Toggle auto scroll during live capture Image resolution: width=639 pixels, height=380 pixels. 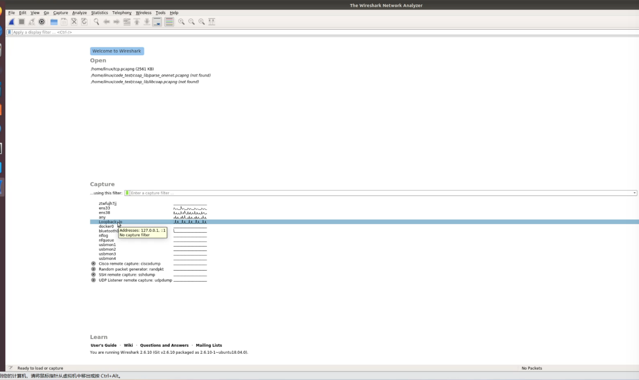tap(157, 22)
